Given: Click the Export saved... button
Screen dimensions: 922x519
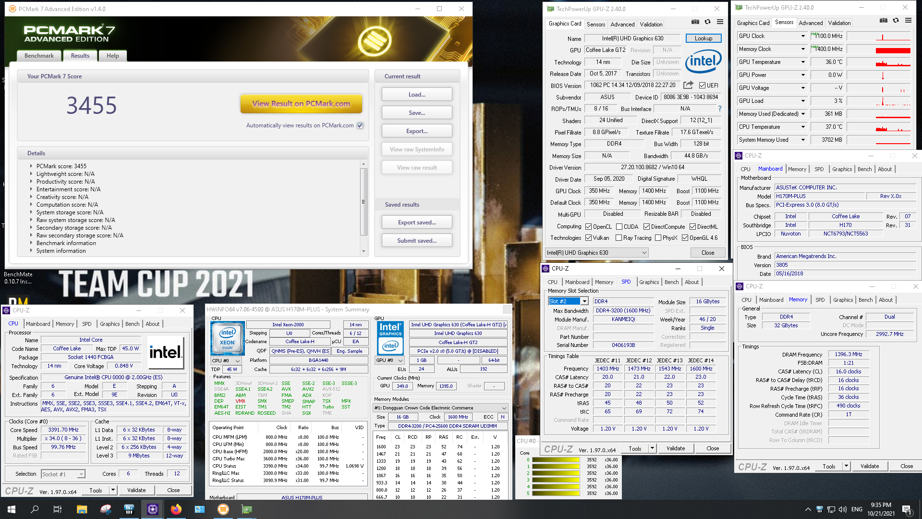Looking at the screenshot, I should [417, 222].
